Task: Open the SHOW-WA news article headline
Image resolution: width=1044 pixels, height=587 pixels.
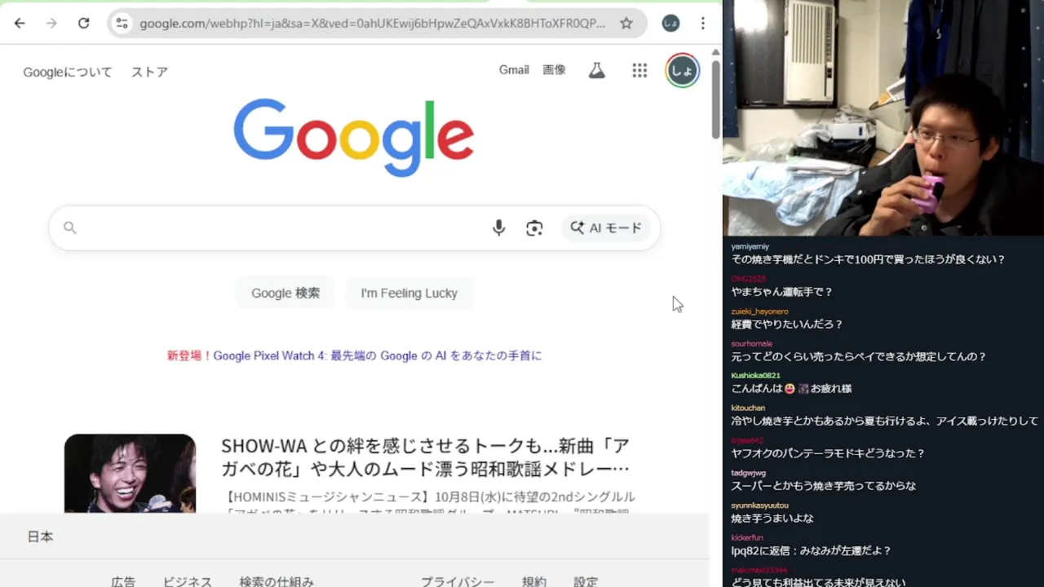Action: (425, 457)
